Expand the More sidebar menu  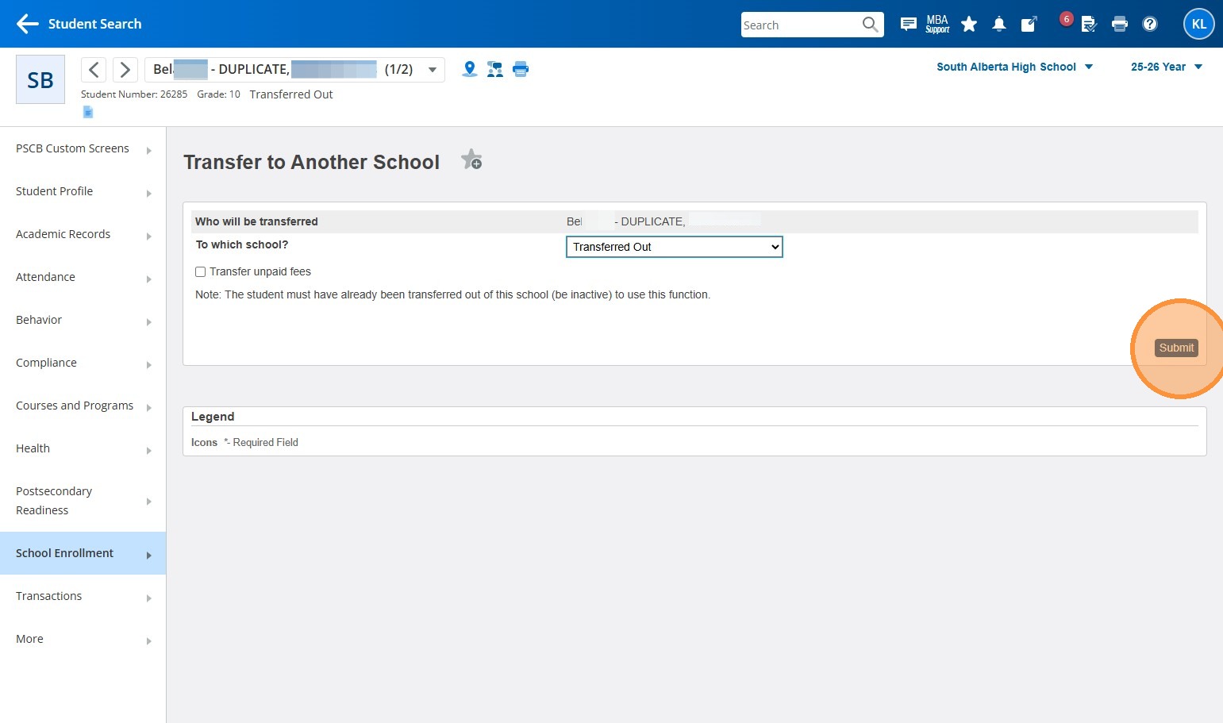83,639
